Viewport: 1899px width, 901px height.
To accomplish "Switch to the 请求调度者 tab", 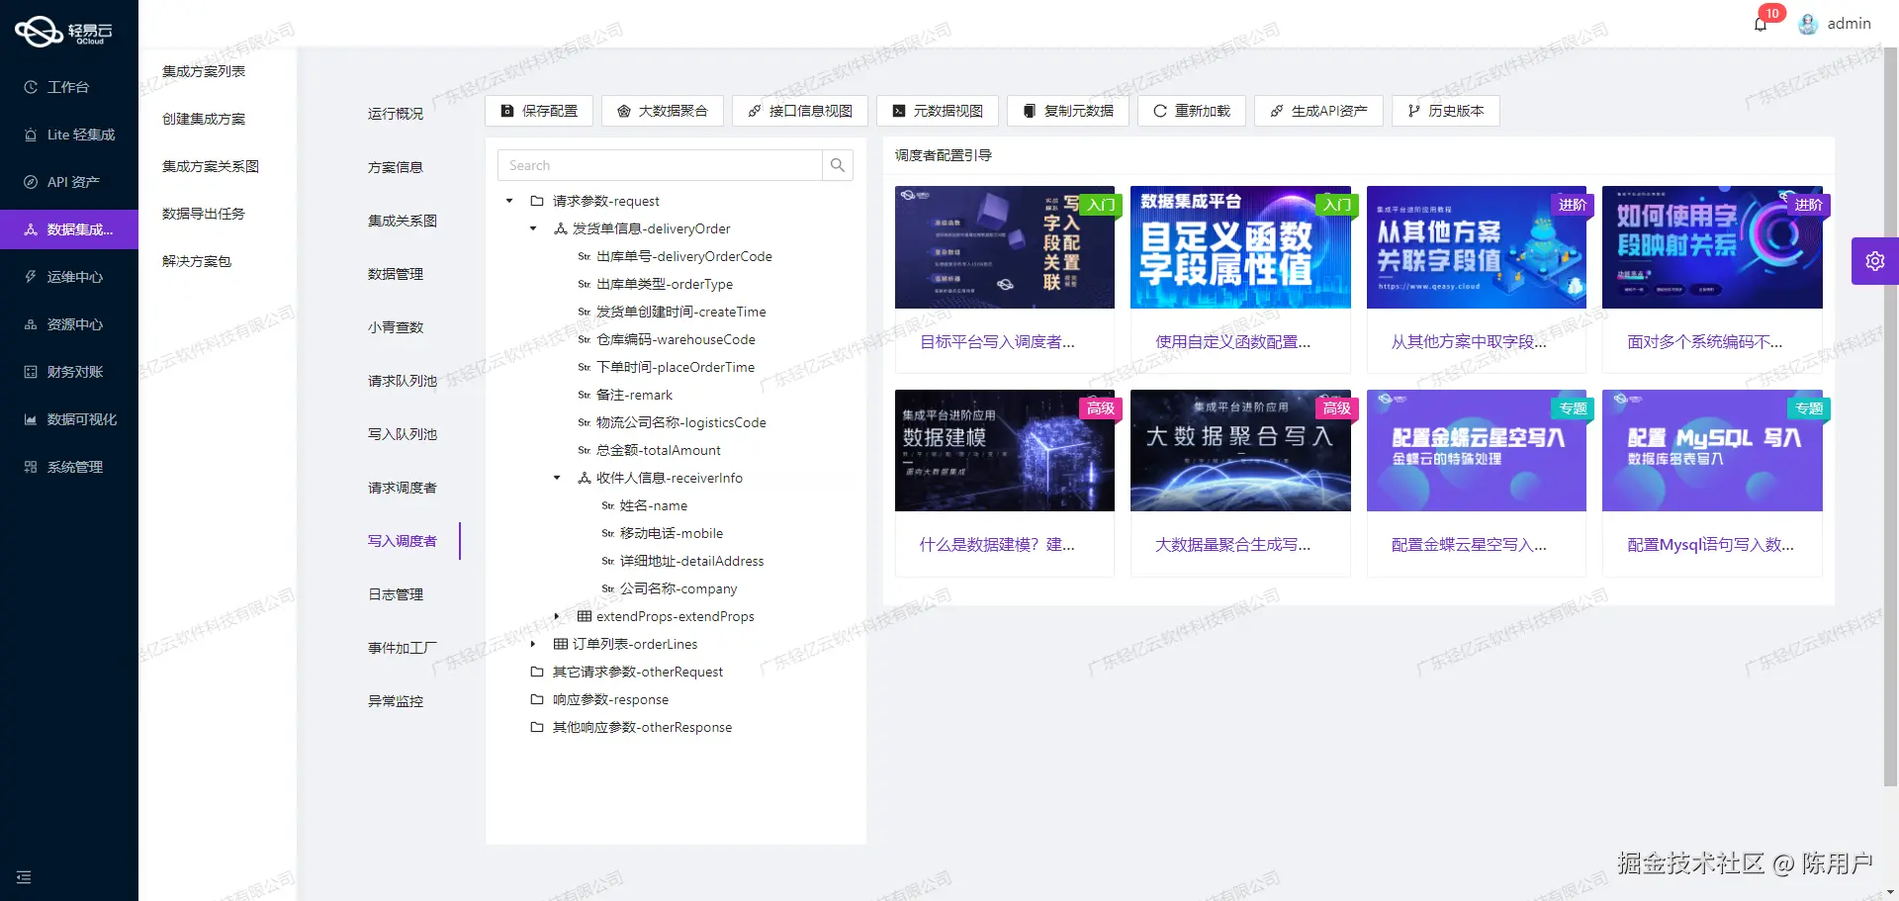I will [404, 487].
